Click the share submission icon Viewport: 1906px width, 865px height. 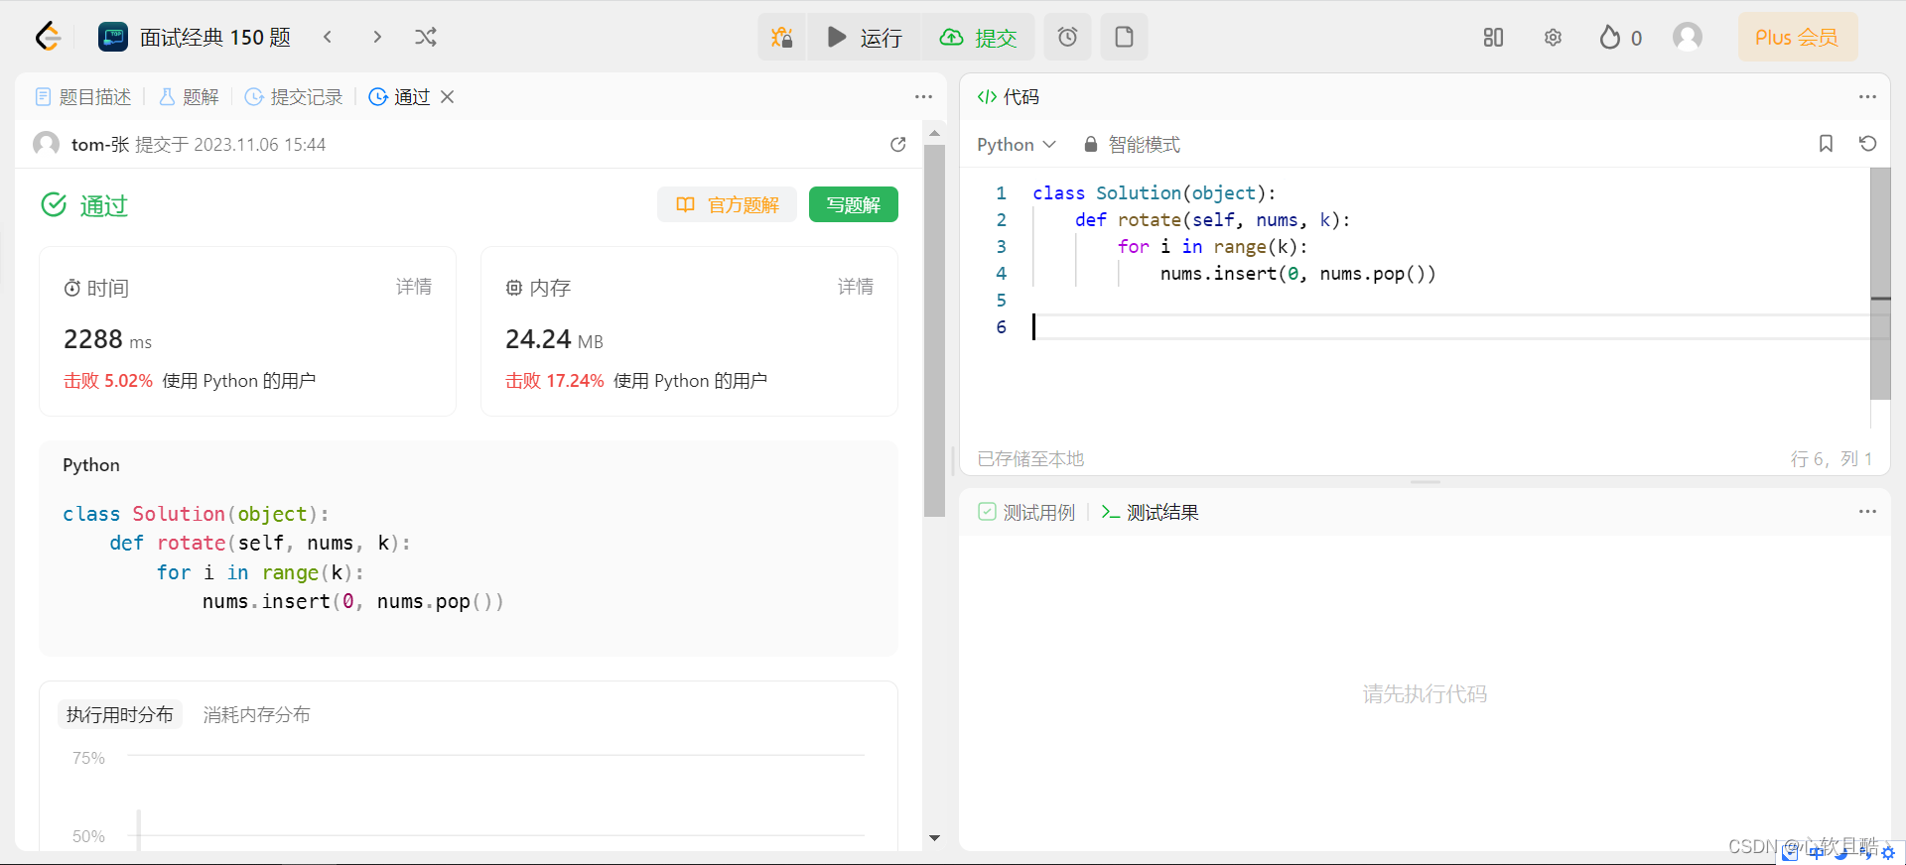898,144
